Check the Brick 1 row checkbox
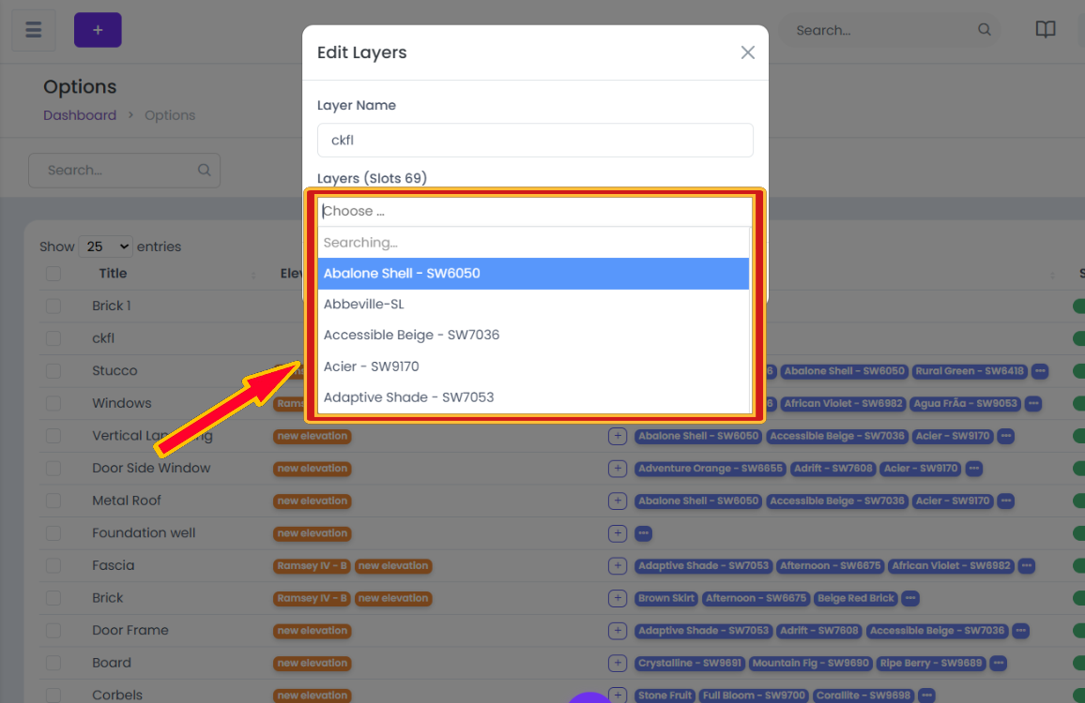The image size is (1085, 703). pos(53,307)
